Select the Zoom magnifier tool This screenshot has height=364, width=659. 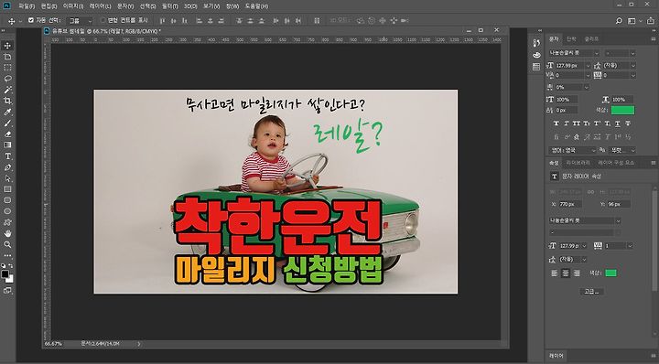7,244
